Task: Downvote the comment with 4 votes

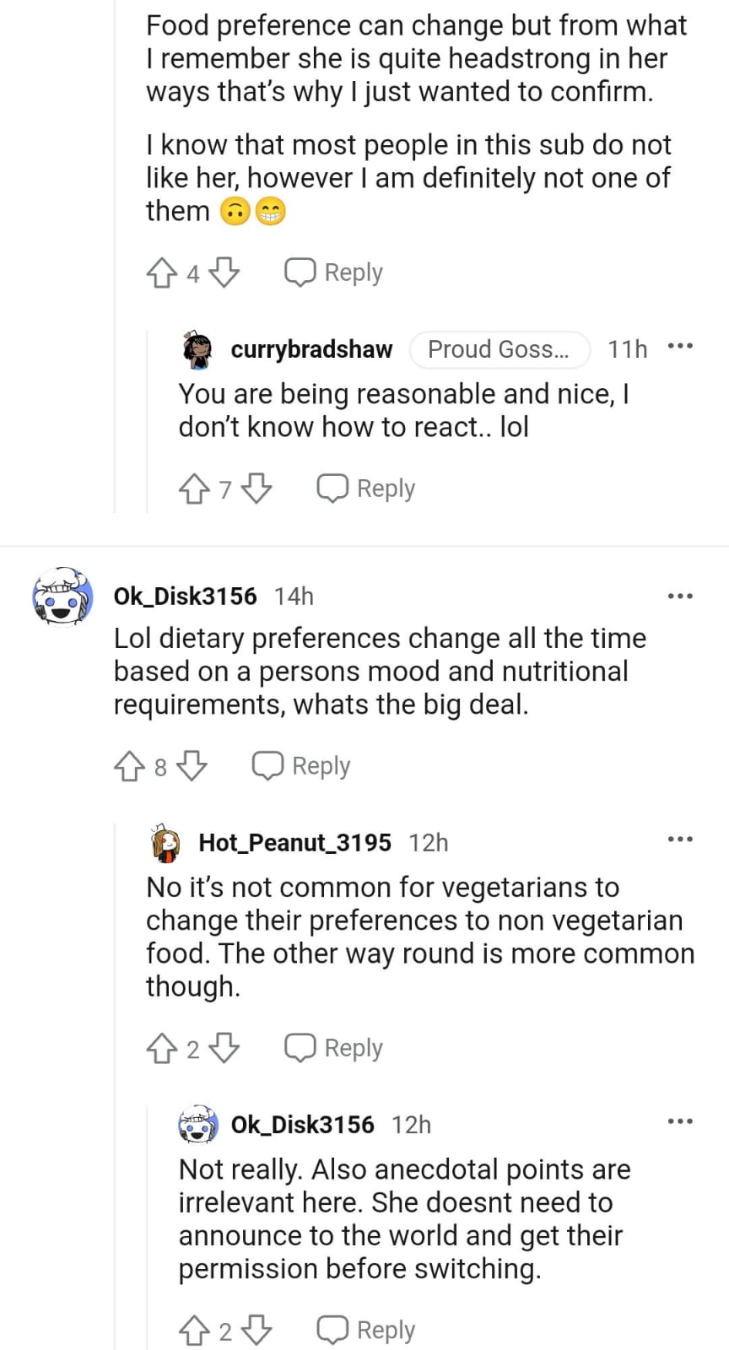Action: click(x=224, y=273)
